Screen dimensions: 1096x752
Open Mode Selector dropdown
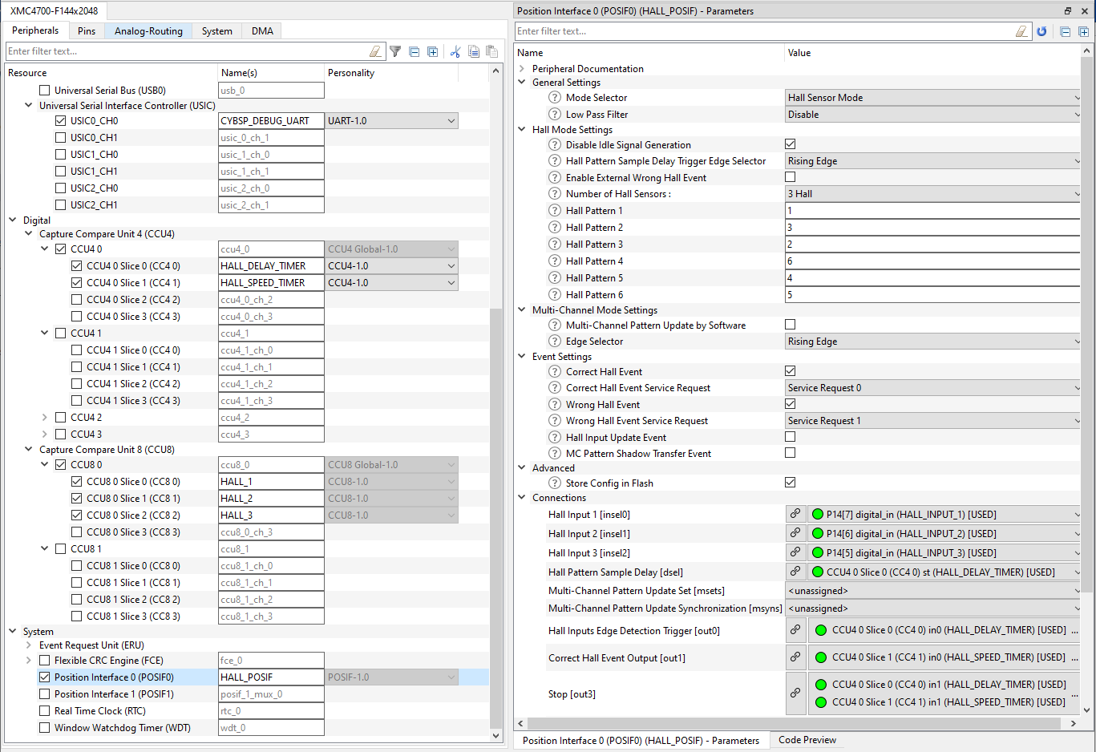[933, 98]
